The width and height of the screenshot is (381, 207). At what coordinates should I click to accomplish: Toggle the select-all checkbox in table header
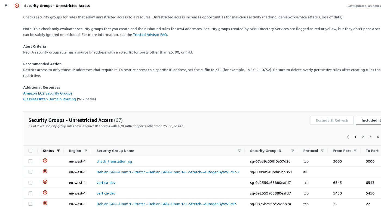(x=30, y=151)
